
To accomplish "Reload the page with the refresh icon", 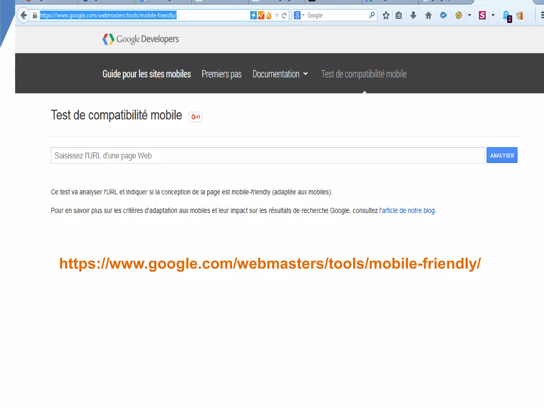I will pos(284,15).
